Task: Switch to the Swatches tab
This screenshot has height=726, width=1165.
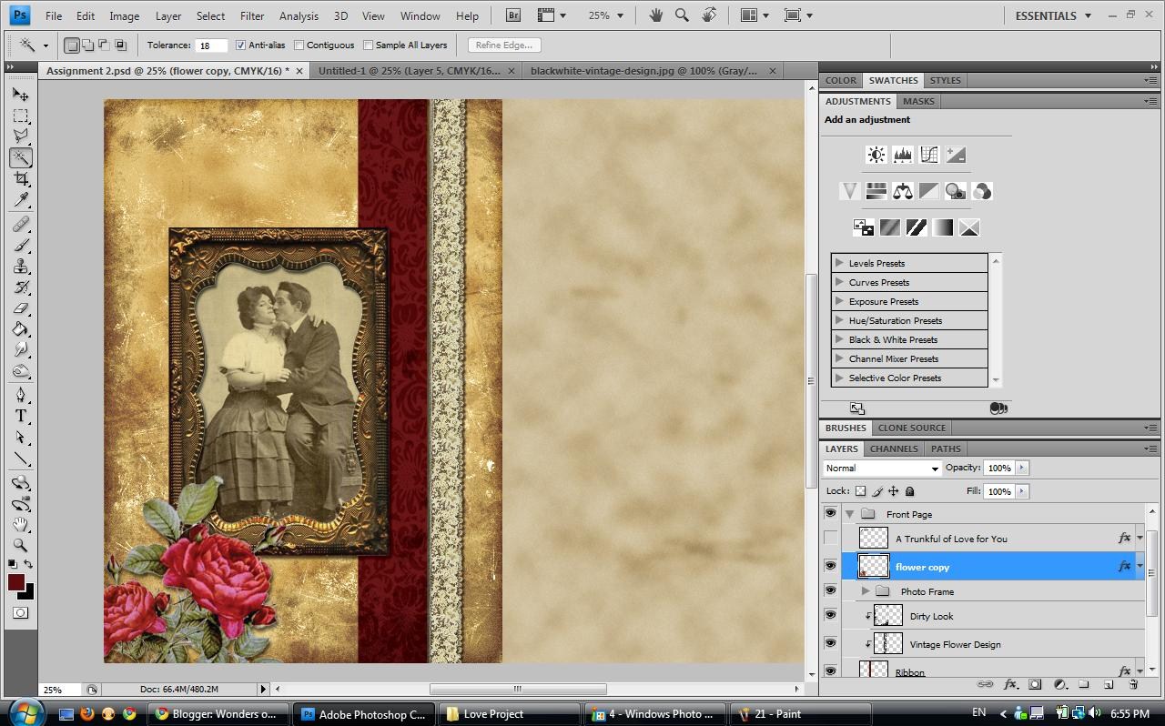Action: 893,80
